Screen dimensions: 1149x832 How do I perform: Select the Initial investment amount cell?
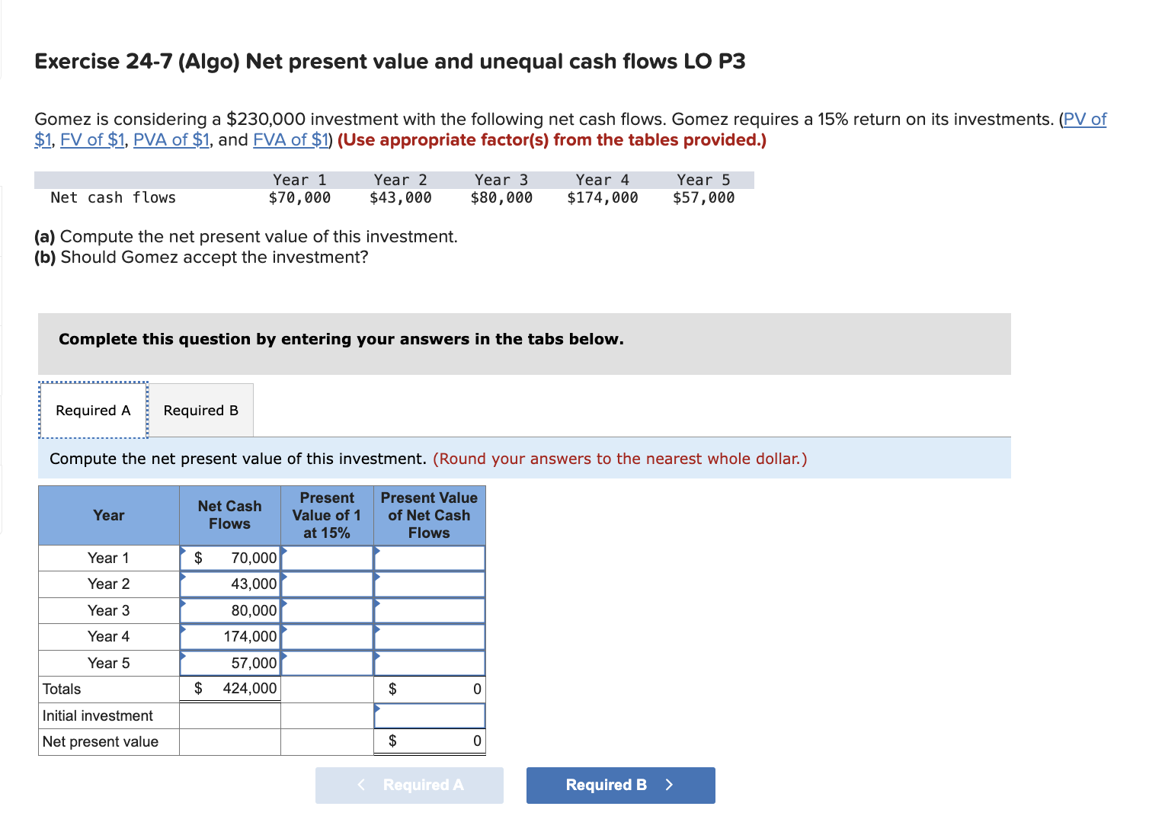(429, 715)
